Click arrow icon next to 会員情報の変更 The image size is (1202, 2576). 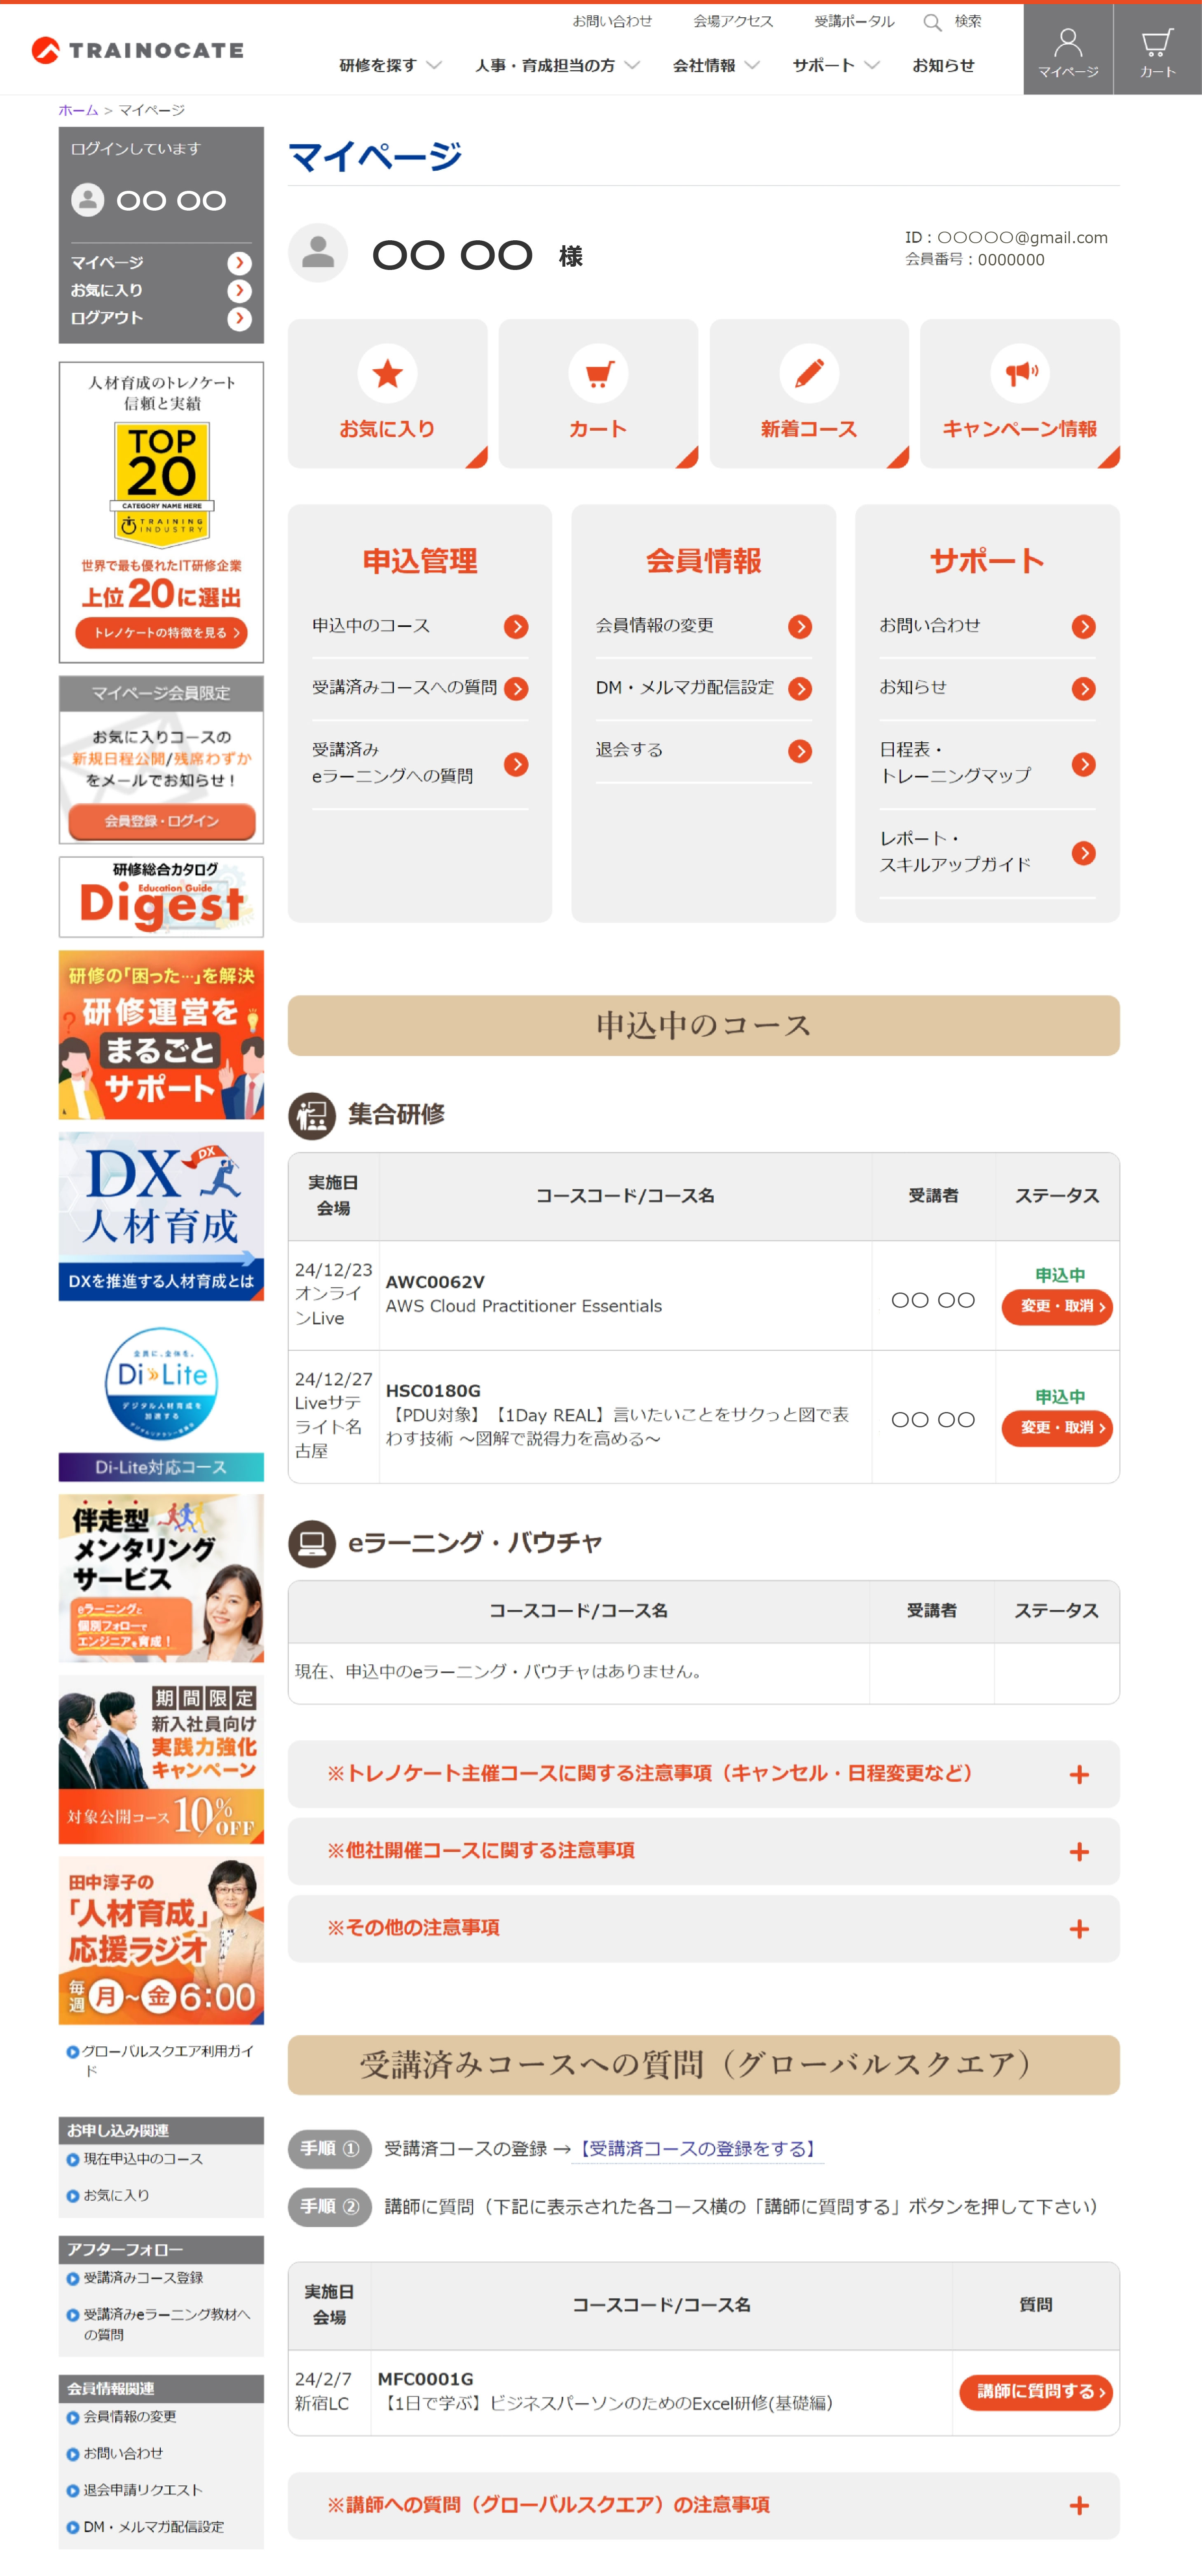tap(800, 626)
